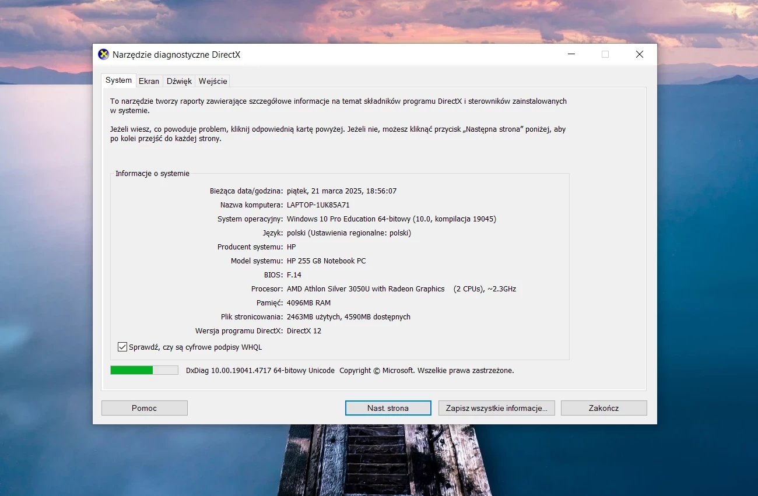Maximize the DirectX diagnostic tool window
This screenshot has width=758, height=496.
[605, 54]
